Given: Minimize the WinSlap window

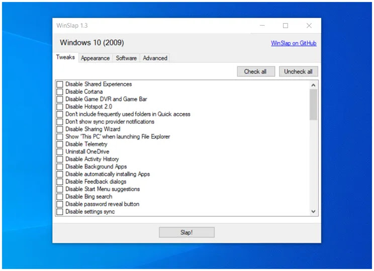Looking at the screenshot, I should point(262,26).
